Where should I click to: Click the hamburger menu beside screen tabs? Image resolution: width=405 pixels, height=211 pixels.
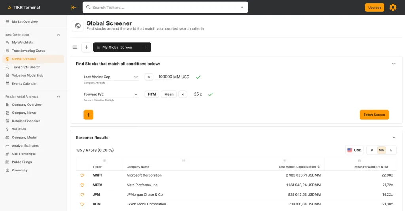coord(75,47)
